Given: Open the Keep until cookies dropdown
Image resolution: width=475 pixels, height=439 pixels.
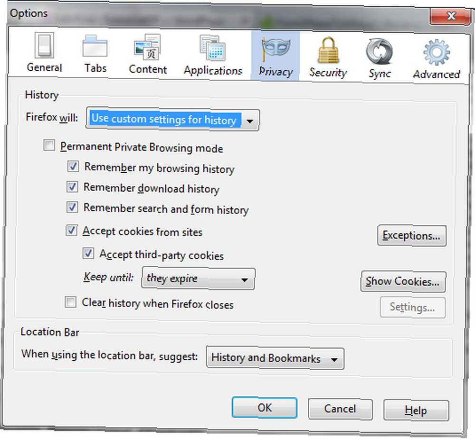Looking at the screenshot, I should [198, 279].
